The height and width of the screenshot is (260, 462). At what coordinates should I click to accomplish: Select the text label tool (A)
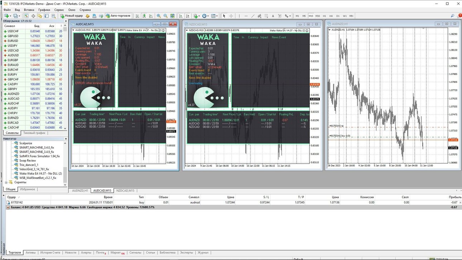click(x=273, y=16)
